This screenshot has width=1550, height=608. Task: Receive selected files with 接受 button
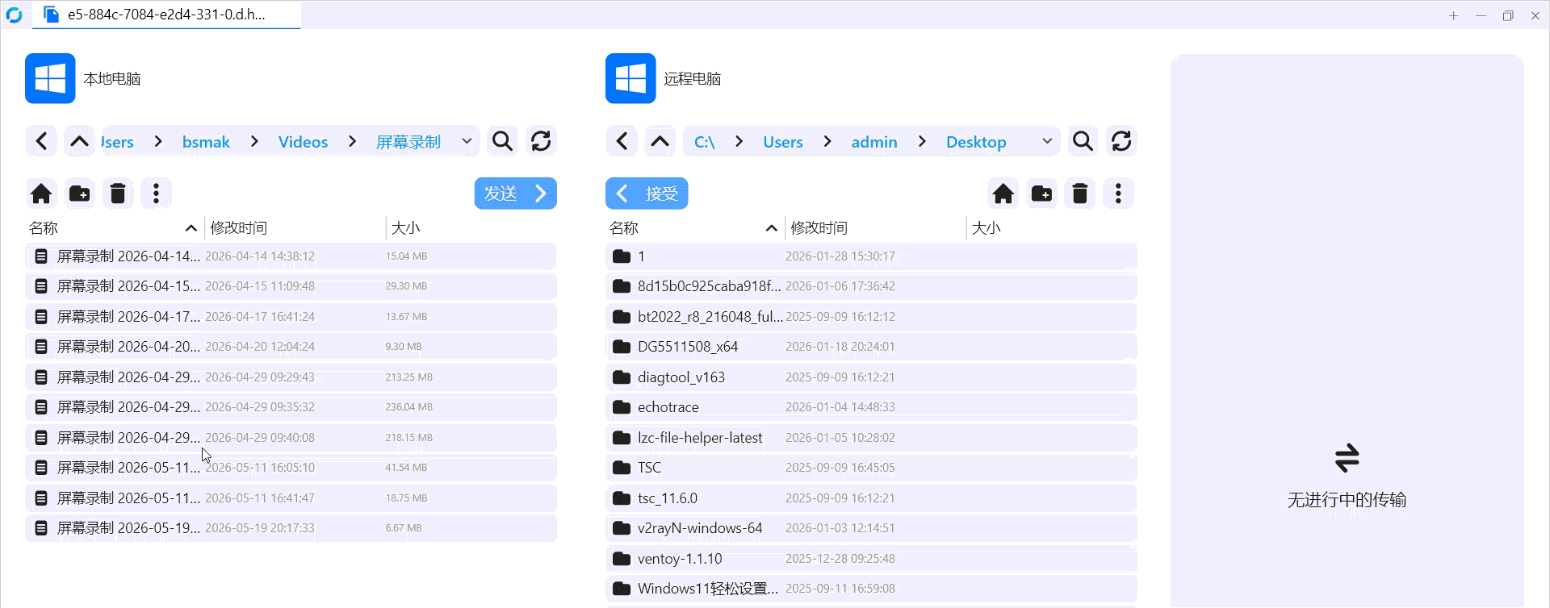point(647,194)
